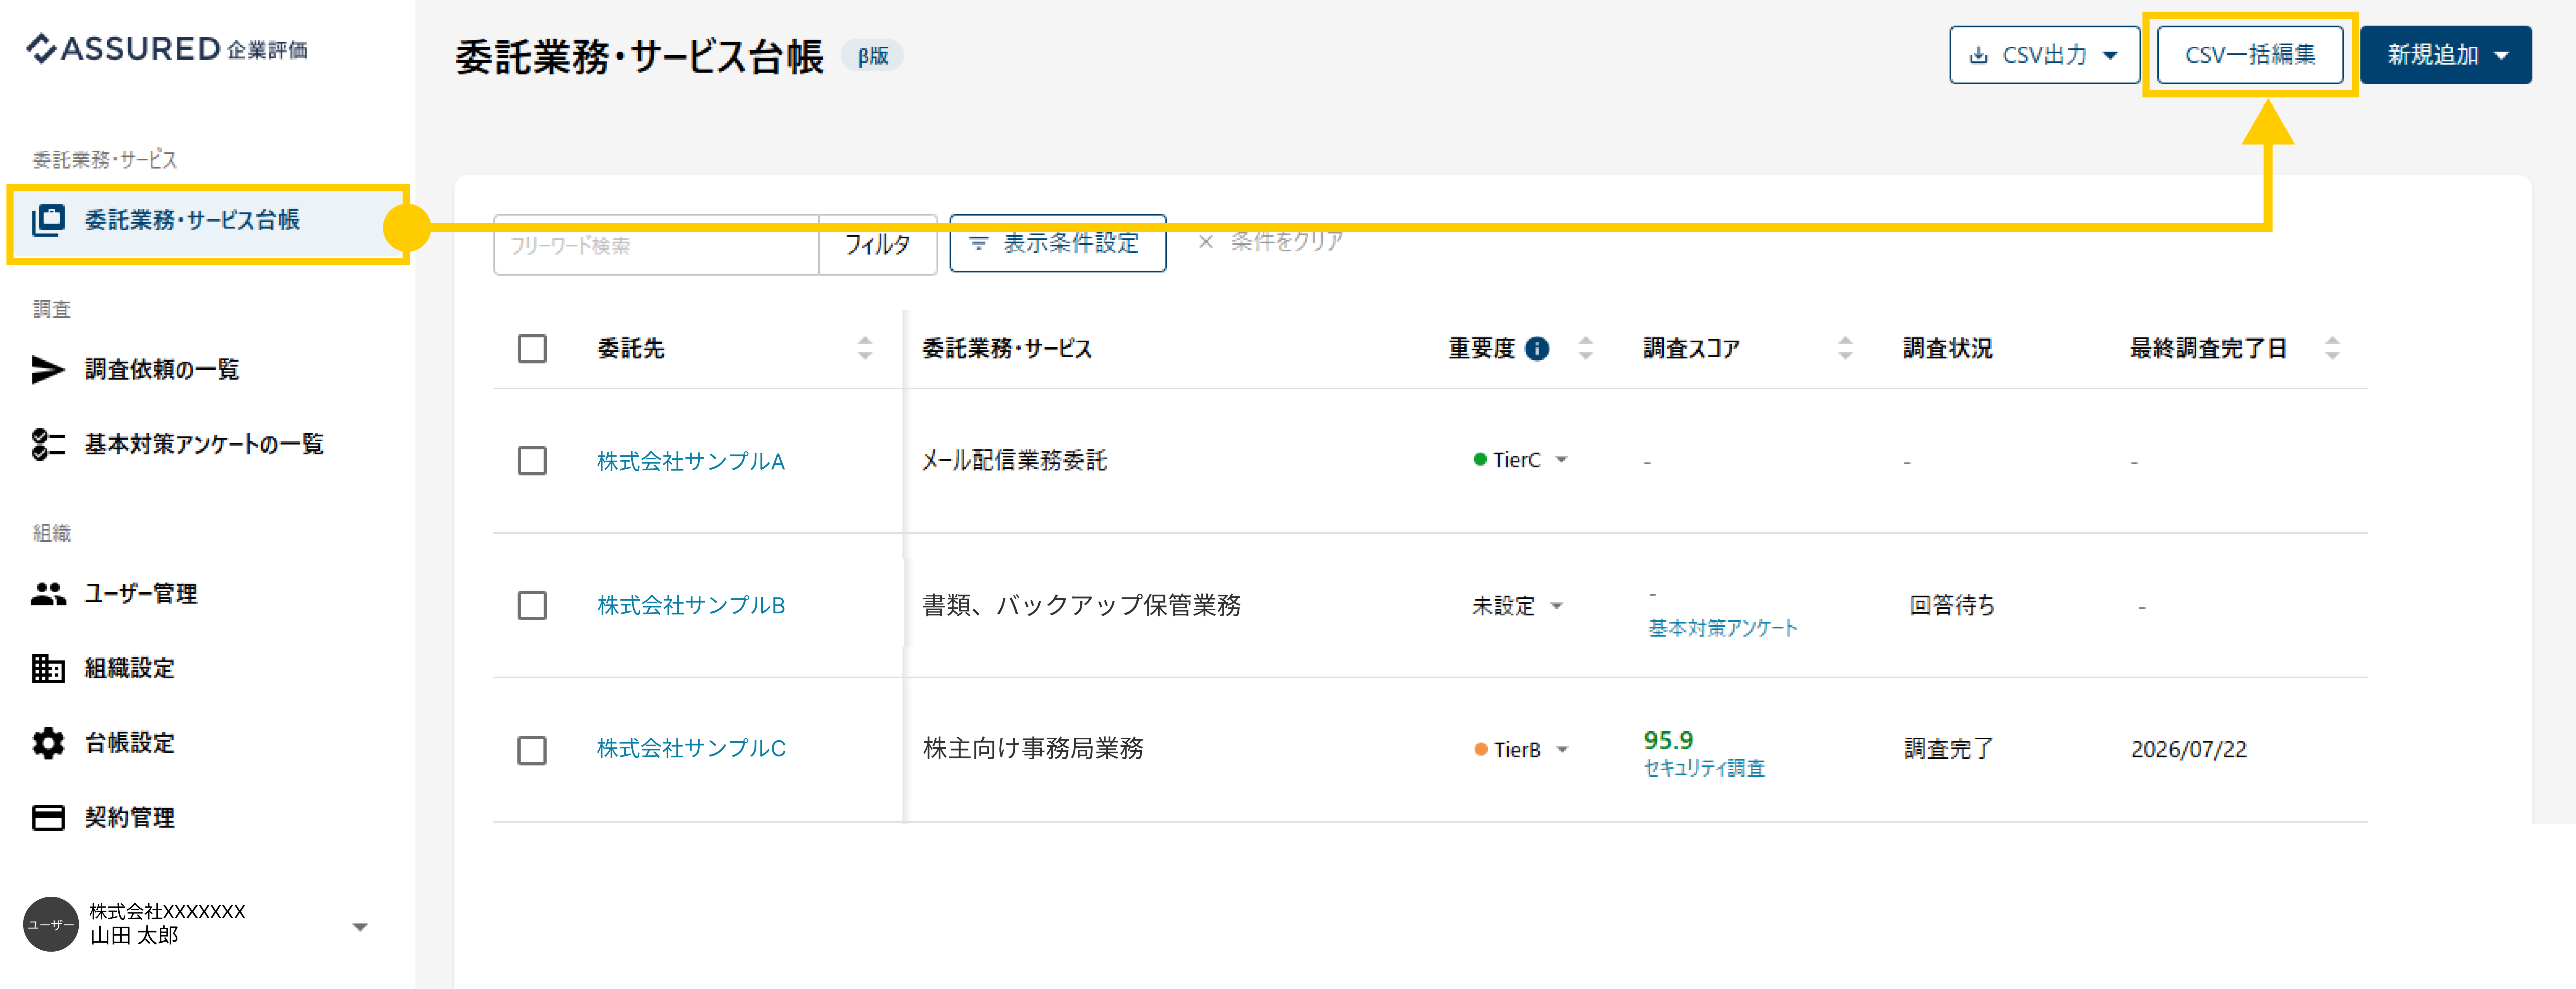The height and width of the screenshot is (989, 2576).
Task: Click the β版 badge
Action: (x=872, y=56)
